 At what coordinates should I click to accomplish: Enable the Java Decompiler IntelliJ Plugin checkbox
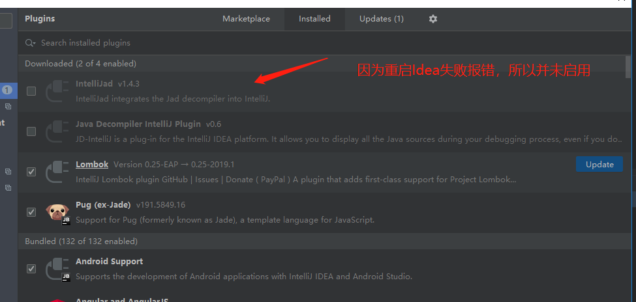point(31,131)
